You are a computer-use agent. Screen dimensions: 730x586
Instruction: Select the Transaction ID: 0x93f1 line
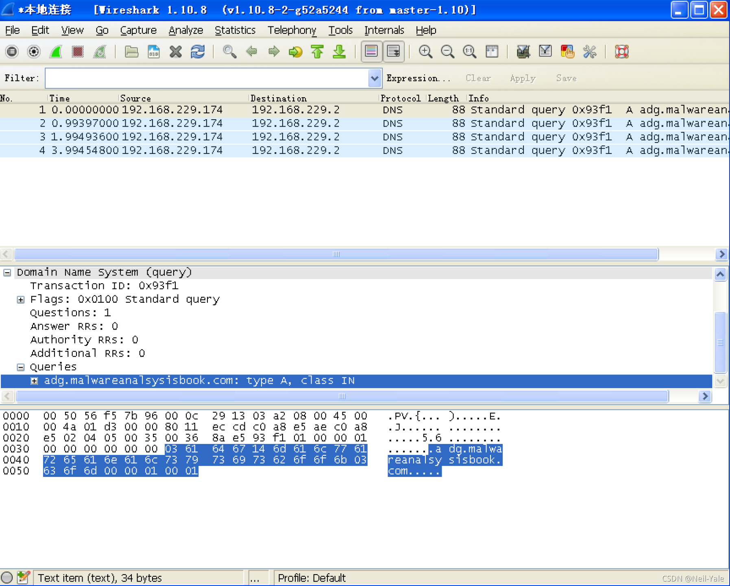[x=104, y=286]
